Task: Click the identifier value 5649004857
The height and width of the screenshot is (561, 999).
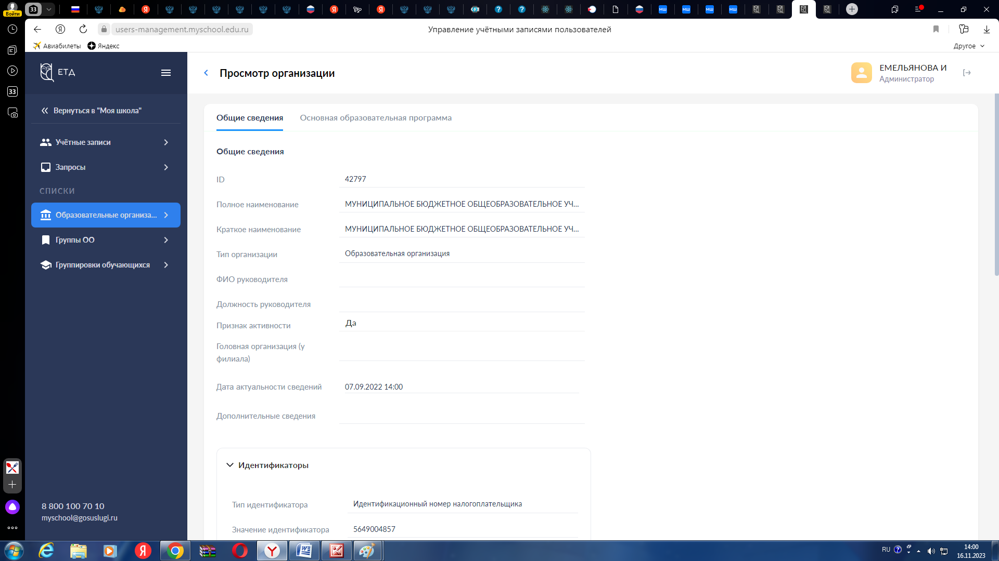Action: [x=374, y=529]
